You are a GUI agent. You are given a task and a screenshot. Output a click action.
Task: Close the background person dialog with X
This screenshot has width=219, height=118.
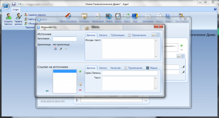185,19
